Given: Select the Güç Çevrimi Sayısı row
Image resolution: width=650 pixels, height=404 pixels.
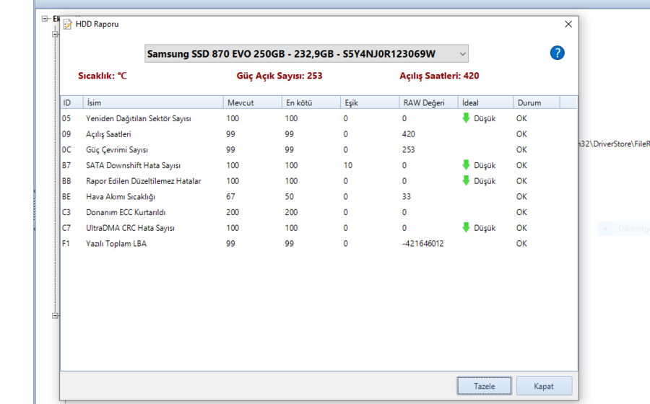Looking at the screenshot, I should click(x=318, y=150).
